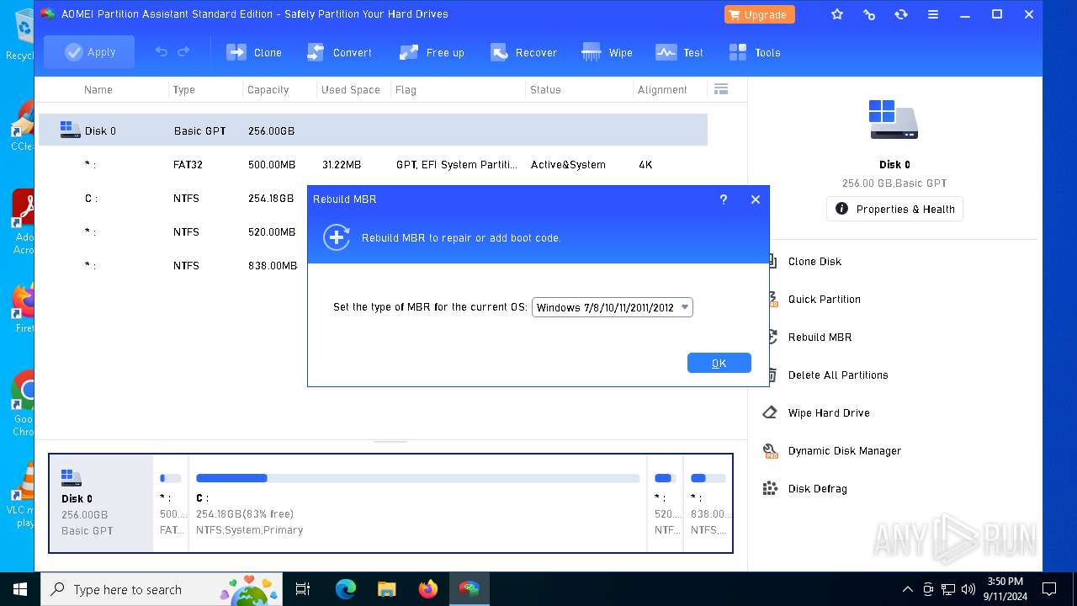The image size is (1077, 606).
Task: Click the Flag column header
Action: coord(406,89)
